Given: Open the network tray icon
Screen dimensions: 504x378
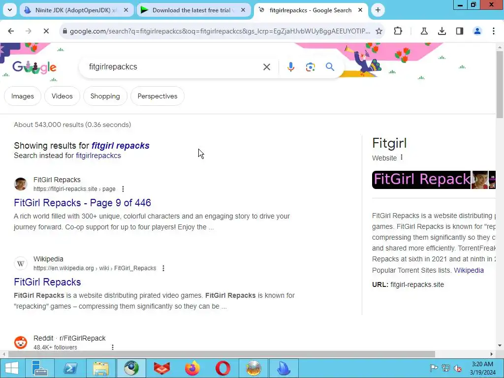Looking at the screenshot, I should (446, 368).
